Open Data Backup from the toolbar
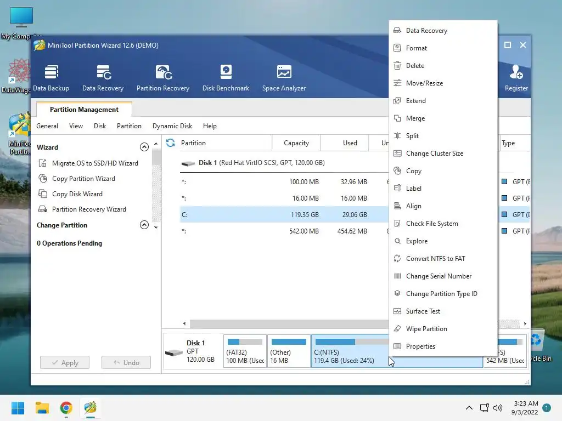The image size is (562, 421). [51, 78]
